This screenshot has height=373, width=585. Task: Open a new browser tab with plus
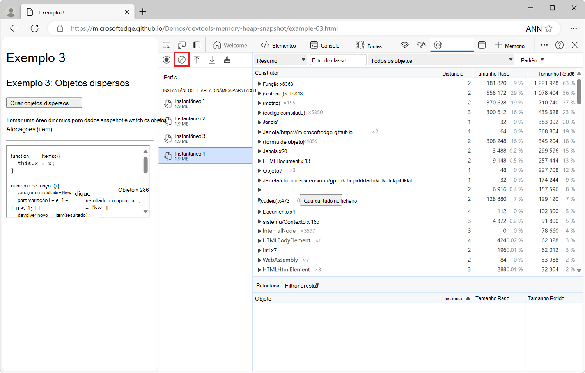click(143, 12)
